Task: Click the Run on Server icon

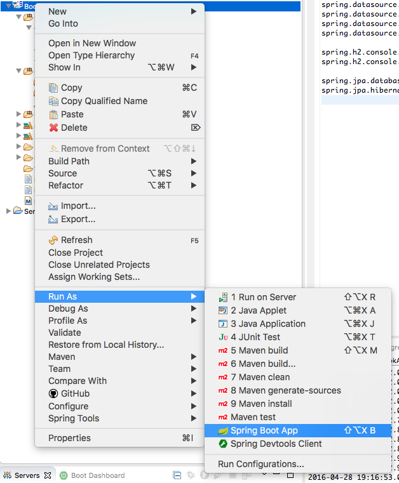Action: click(x=223, y=297)
